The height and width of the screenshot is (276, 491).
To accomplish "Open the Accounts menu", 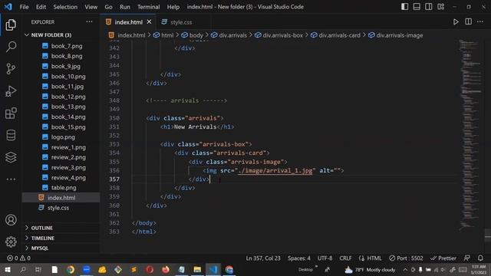I will (11, 220).
